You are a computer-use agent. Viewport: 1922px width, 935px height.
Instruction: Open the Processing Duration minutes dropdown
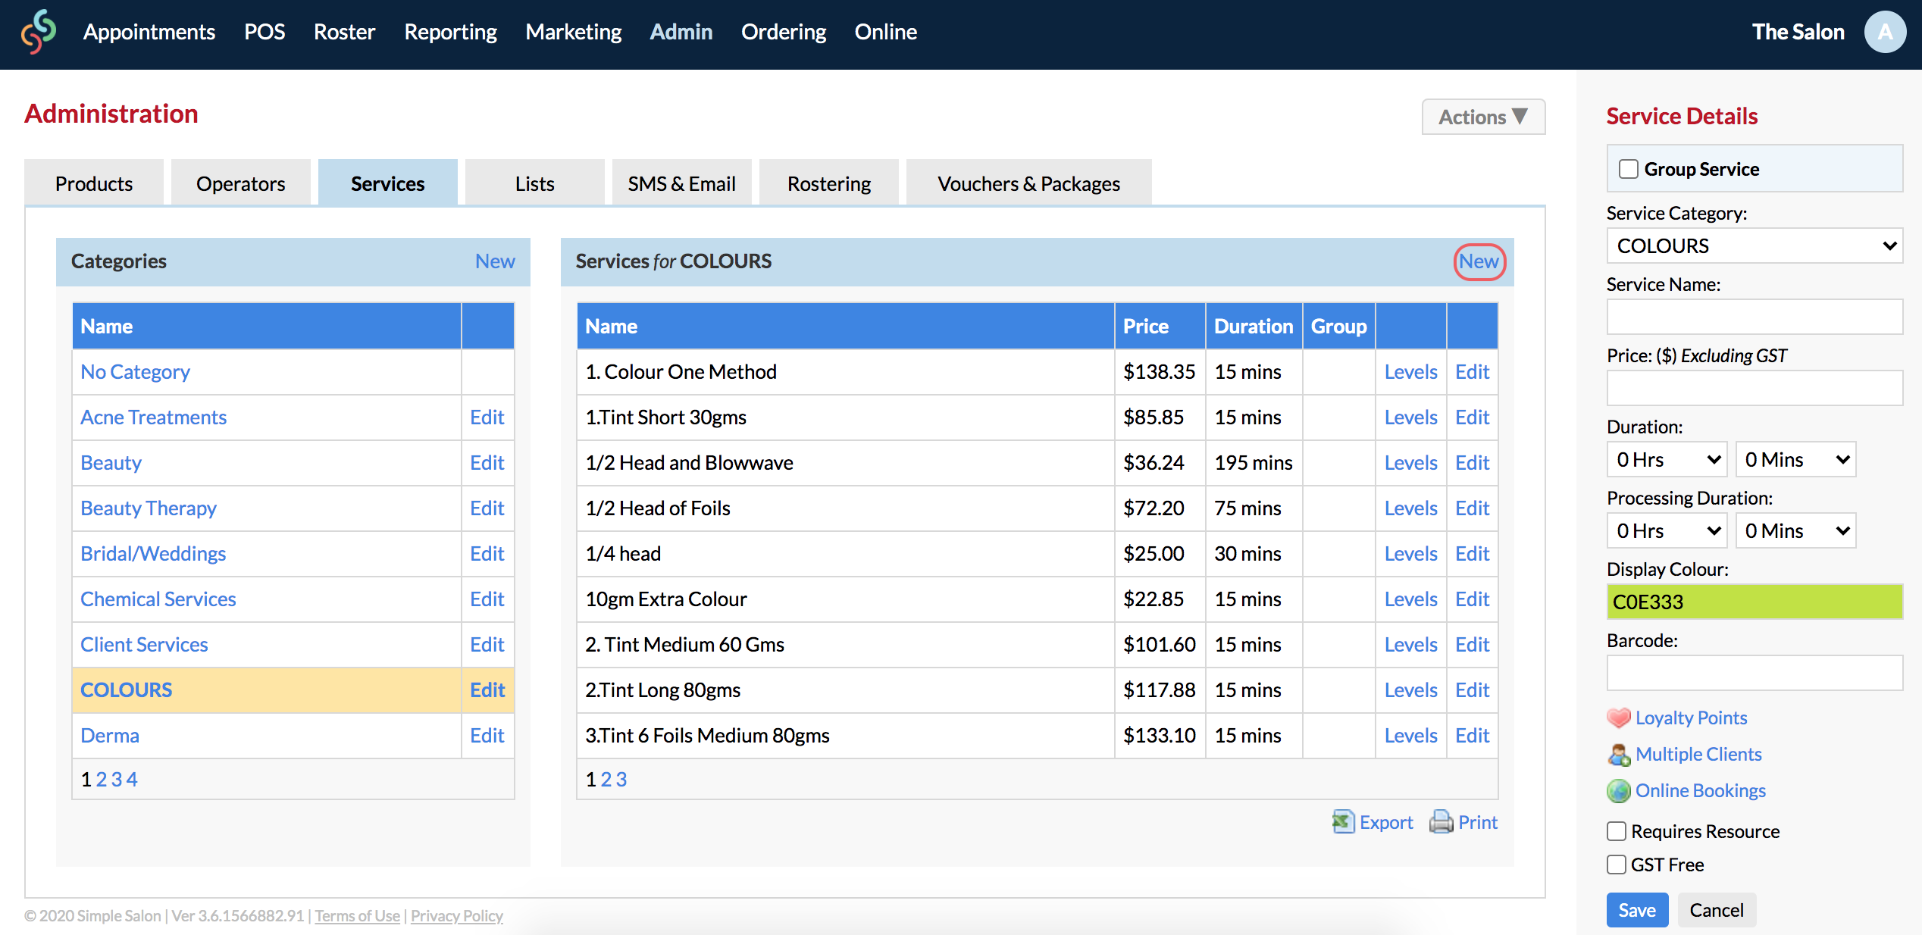[x=1795, y=531]
